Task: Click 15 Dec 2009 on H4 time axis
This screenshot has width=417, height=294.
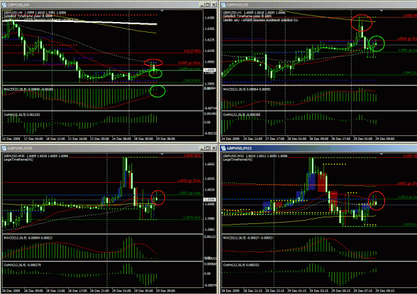Action: tap(11, 139)
